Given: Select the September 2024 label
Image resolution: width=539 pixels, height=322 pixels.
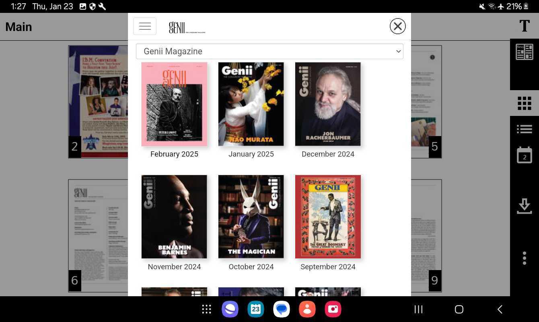Looking at the screenshot, I should (x=328, y=267).
